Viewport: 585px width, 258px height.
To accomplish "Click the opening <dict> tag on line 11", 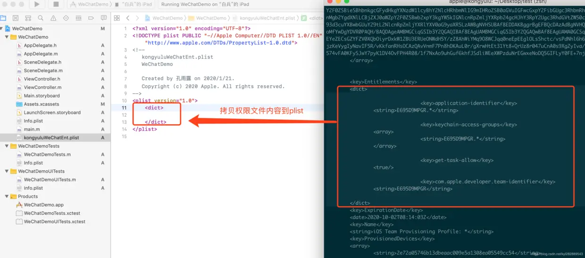I will [154, 108].
